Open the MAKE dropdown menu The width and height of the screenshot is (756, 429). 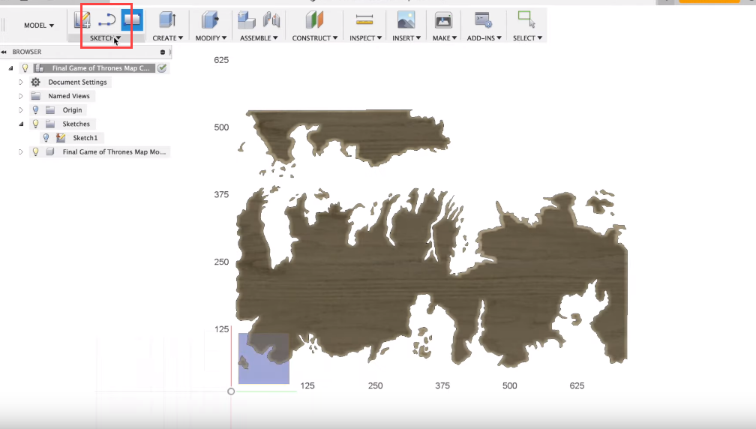click(445, 37)
